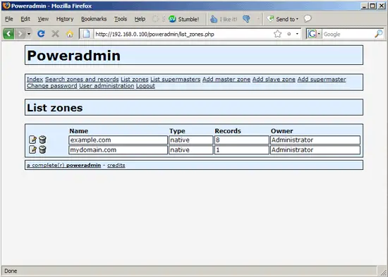The image size is (388, 277).
Task: Delete the example.com zone with trash icon
Action: [x=42, y=140]
